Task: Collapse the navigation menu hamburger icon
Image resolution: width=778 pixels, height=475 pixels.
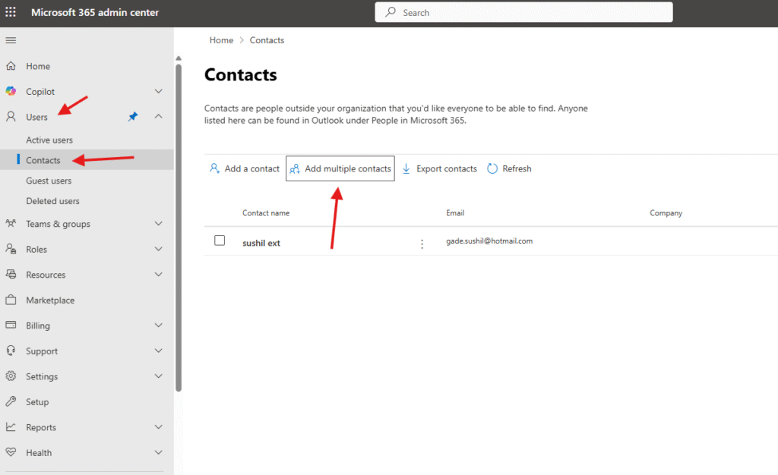Action: coord(11,40)
